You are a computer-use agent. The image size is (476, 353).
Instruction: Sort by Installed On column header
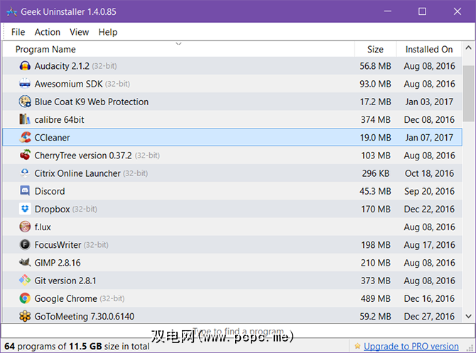click(x=429, y=49)
